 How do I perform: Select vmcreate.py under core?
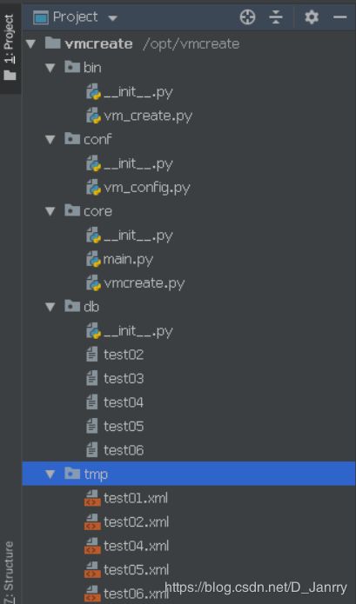tap(144, 283)
